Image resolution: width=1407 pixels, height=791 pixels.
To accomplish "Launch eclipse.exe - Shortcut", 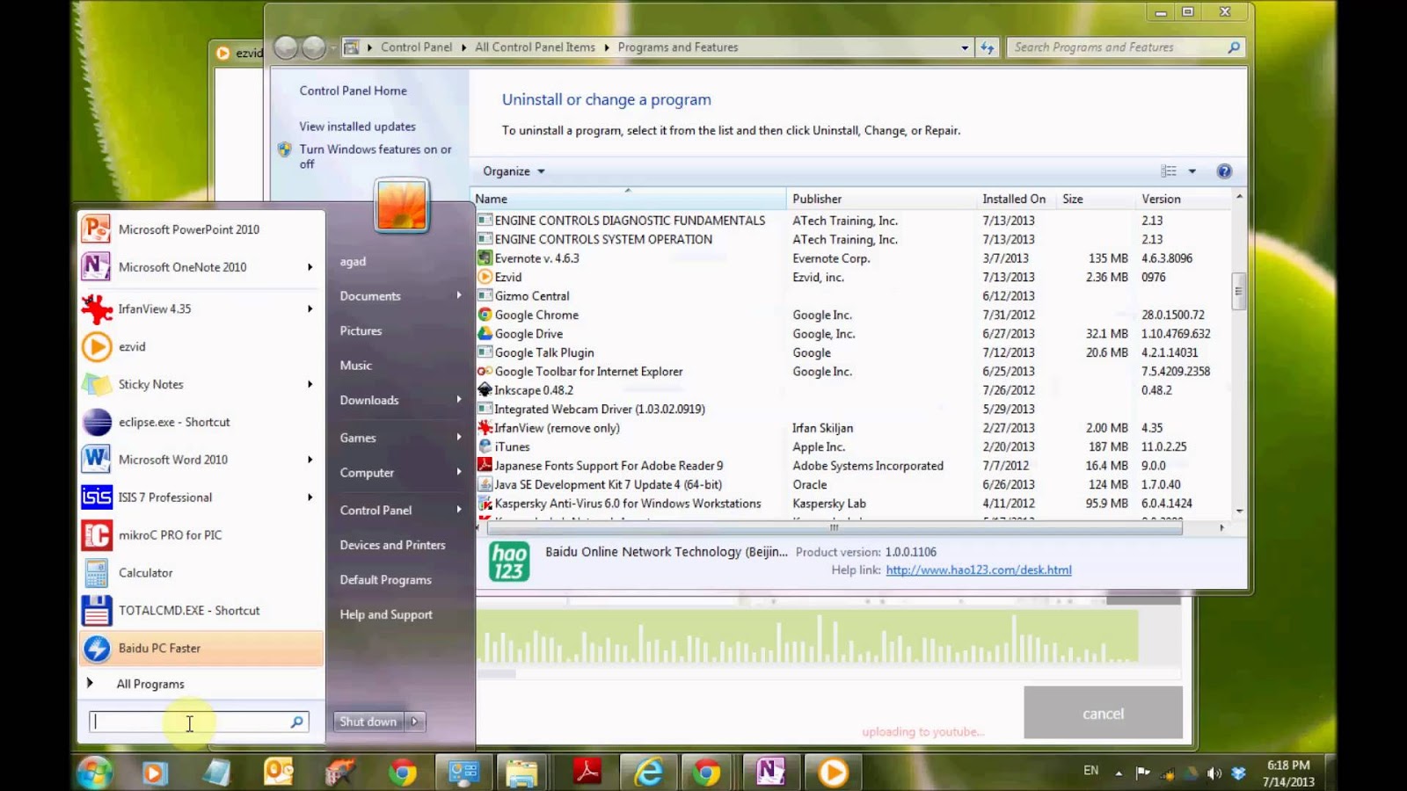I will coord(201,422).
